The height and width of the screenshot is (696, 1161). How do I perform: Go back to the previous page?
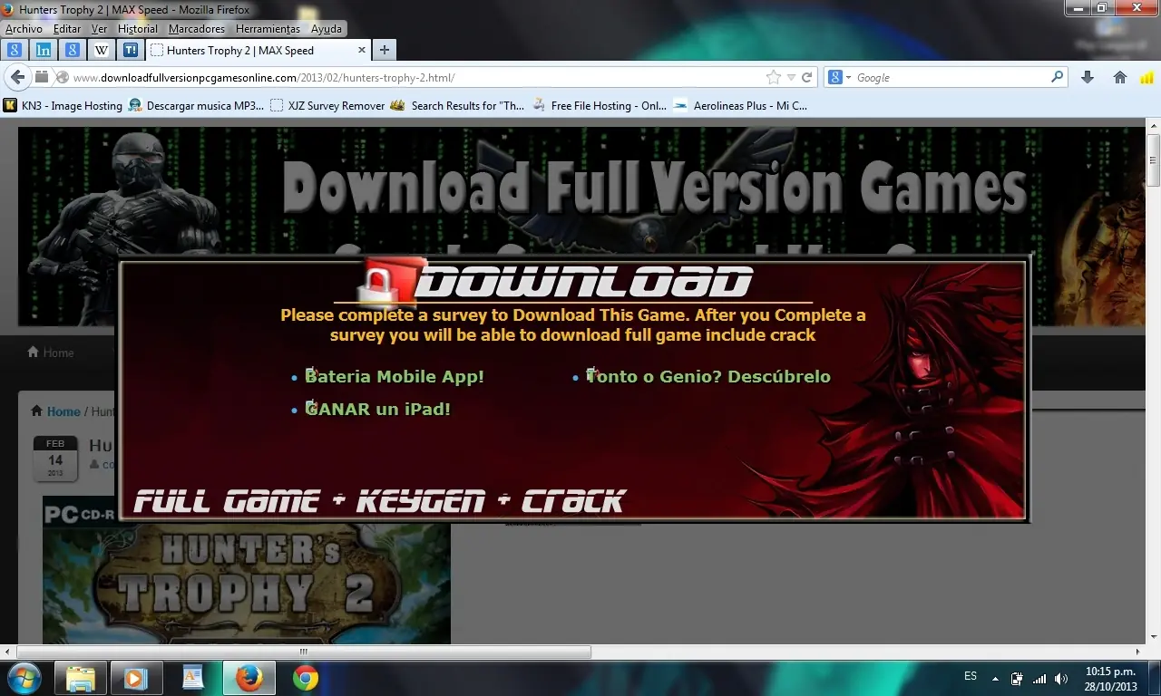(x=17, y=77)
